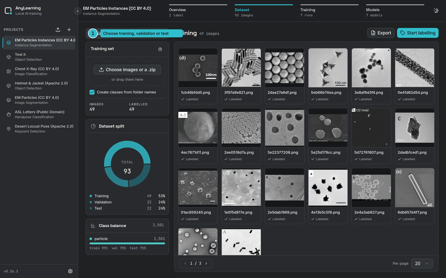Click the Training set help icon
The height and width of the screenshot is (278, 446).
point(160,49)
